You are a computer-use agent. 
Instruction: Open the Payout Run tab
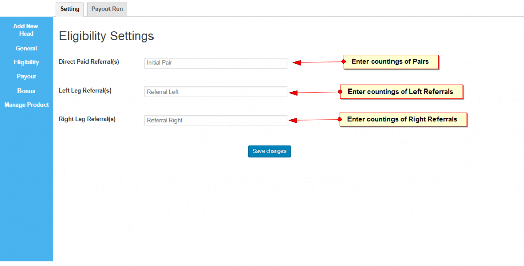click(107, 9)
